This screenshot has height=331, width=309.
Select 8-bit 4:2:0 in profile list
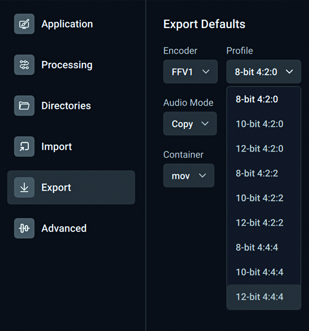pyautogui.click(x=257, y=99)
